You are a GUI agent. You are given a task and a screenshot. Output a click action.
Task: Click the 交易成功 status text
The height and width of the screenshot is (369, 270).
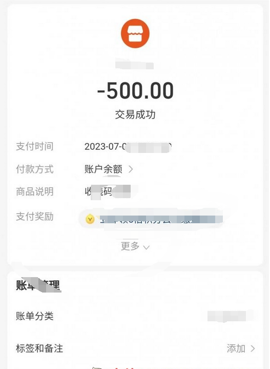tap(135, 114)
